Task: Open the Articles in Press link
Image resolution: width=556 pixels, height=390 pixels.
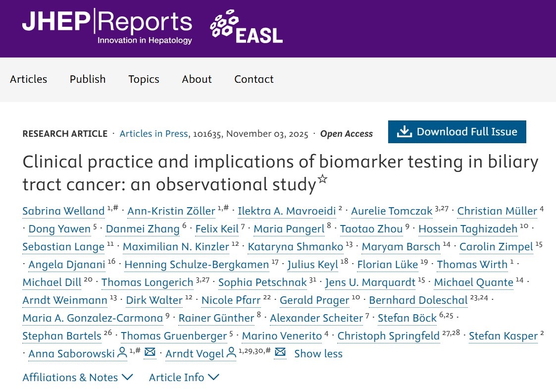Action: [x=152, y=133]
